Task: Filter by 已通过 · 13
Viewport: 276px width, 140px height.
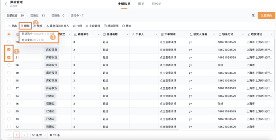Action: point(38,15)
